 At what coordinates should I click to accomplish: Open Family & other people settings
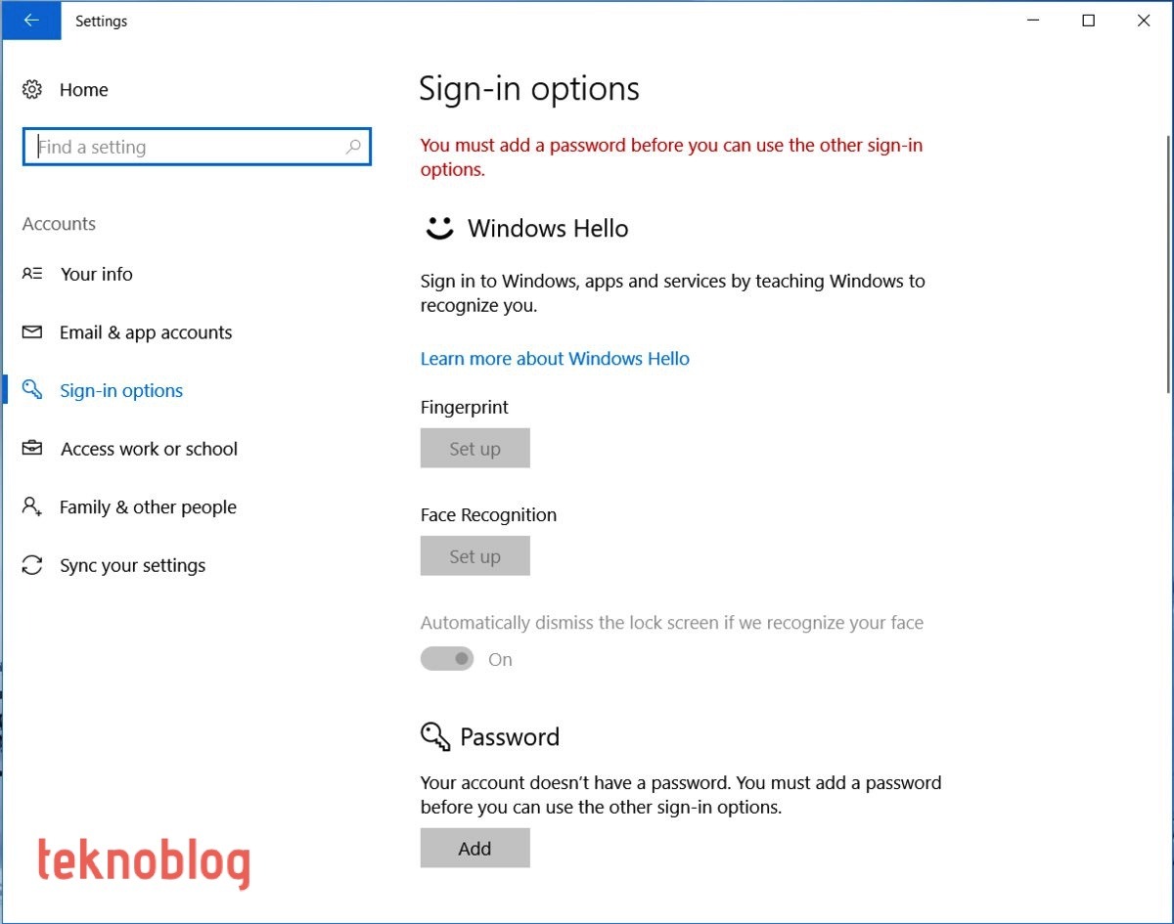(148, 506)
